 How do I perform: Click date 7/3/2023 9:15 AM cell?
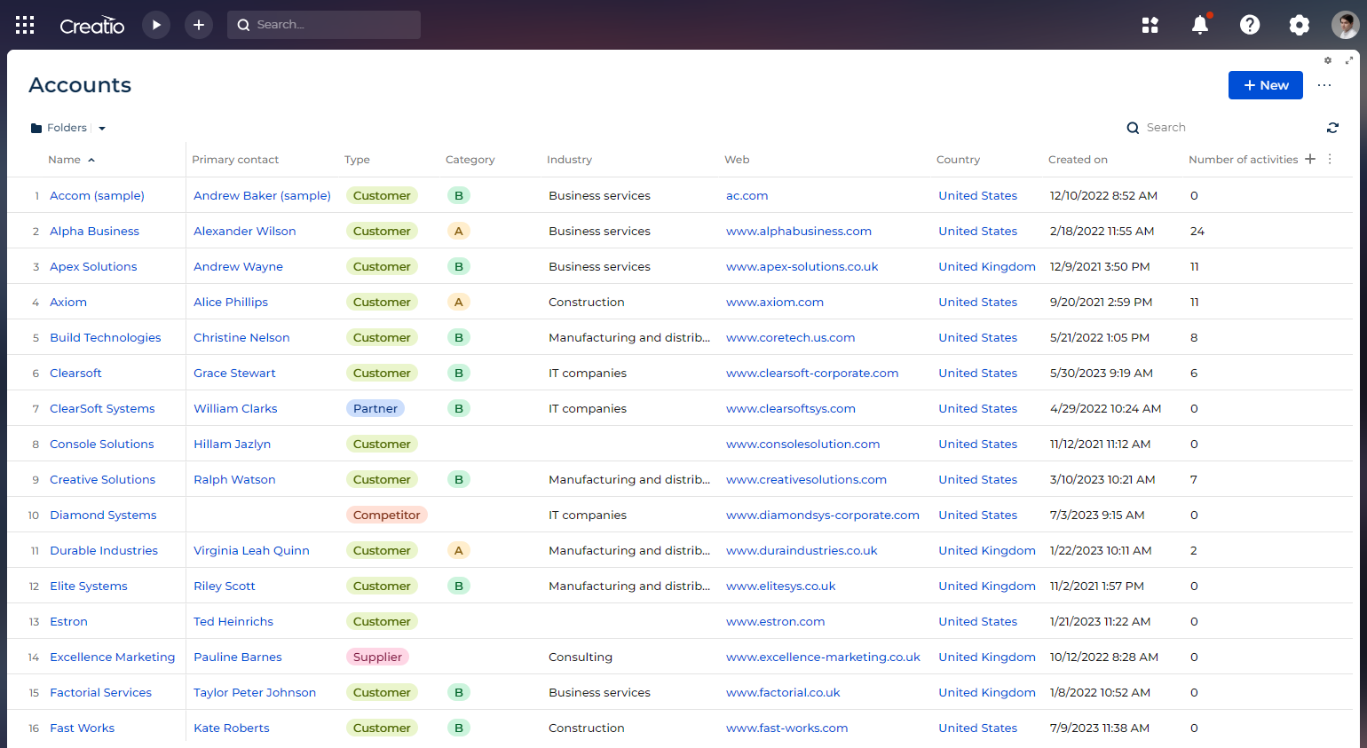(x=1097, y=515)
